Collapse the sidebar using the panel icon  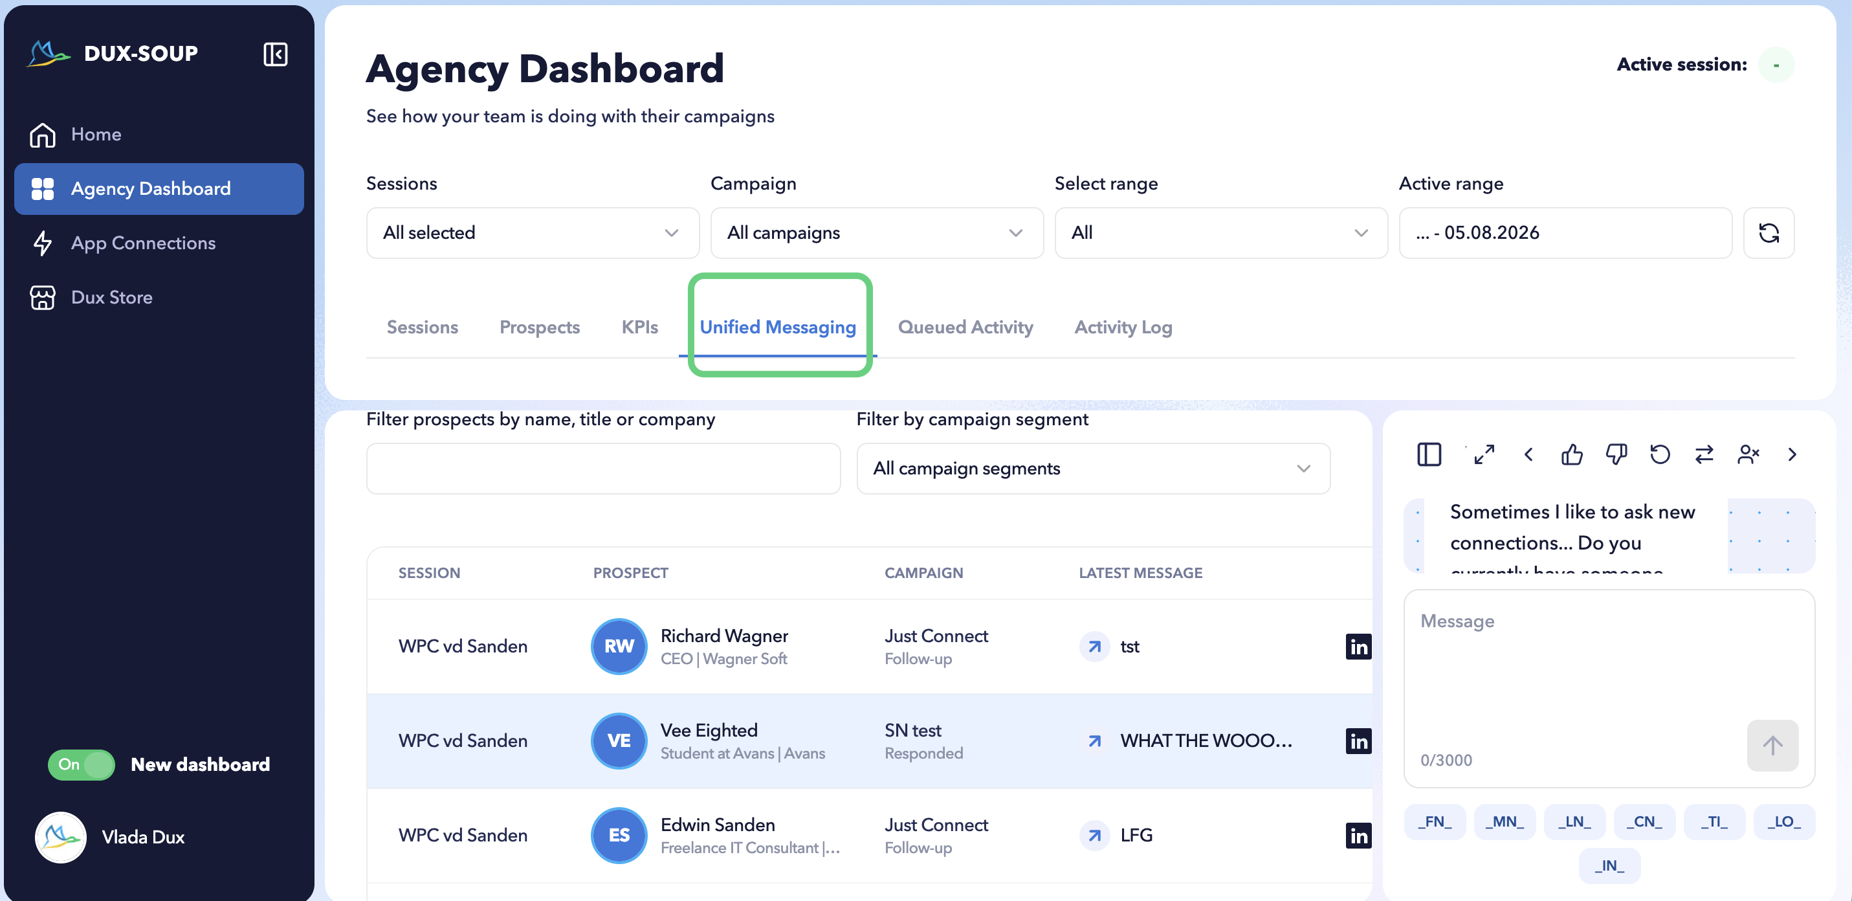(x=276, y=54)
